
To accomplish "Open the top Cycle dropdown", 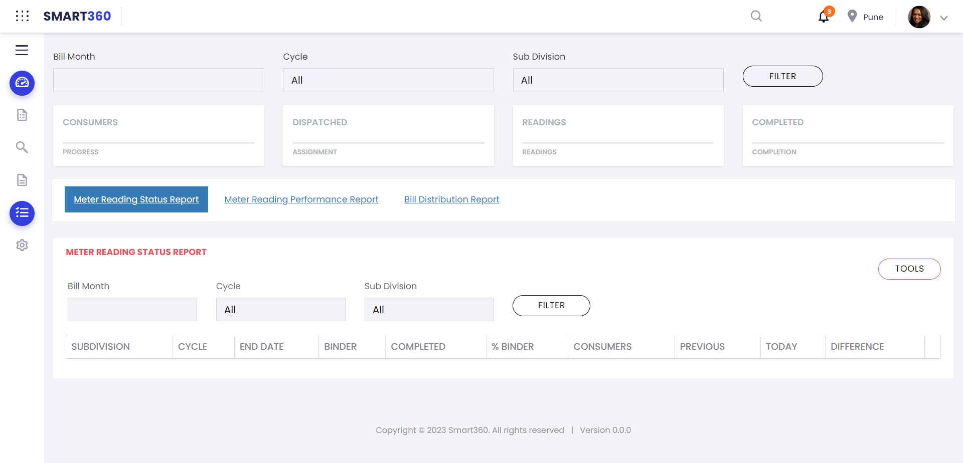I will click(x=388, y=80).
